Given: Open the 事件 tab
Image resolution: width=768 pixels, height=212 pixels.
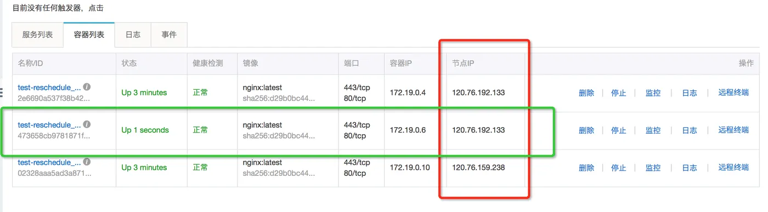Looking at the screenshot, I should 169,35.
